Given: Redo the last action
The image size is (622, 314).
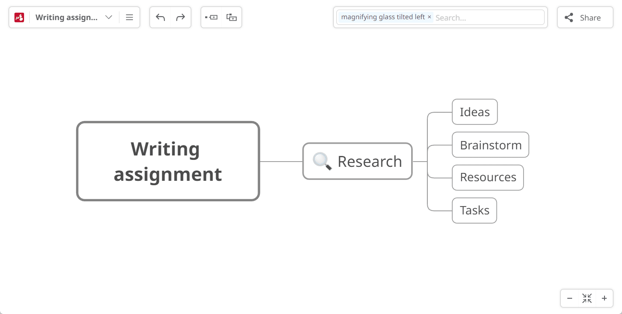Looking at the screenshot, I should (180, 17).
